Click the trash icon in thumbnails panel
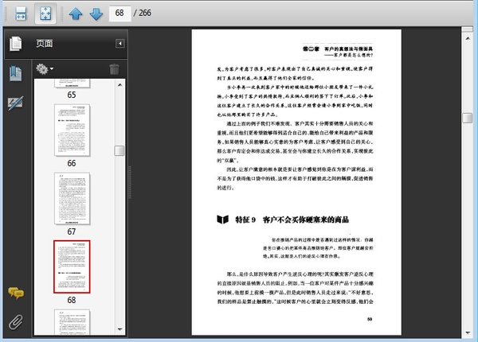 point(114,69)
